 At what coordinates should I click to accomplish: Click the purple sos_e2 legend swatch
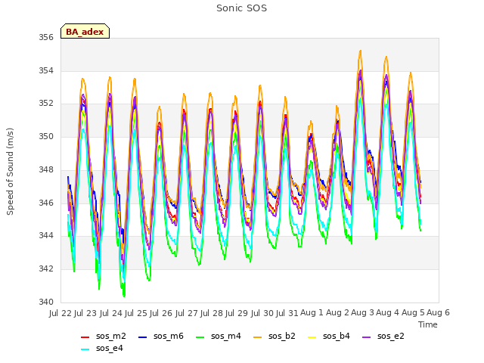pyautogui.click(x=366, y=337)
